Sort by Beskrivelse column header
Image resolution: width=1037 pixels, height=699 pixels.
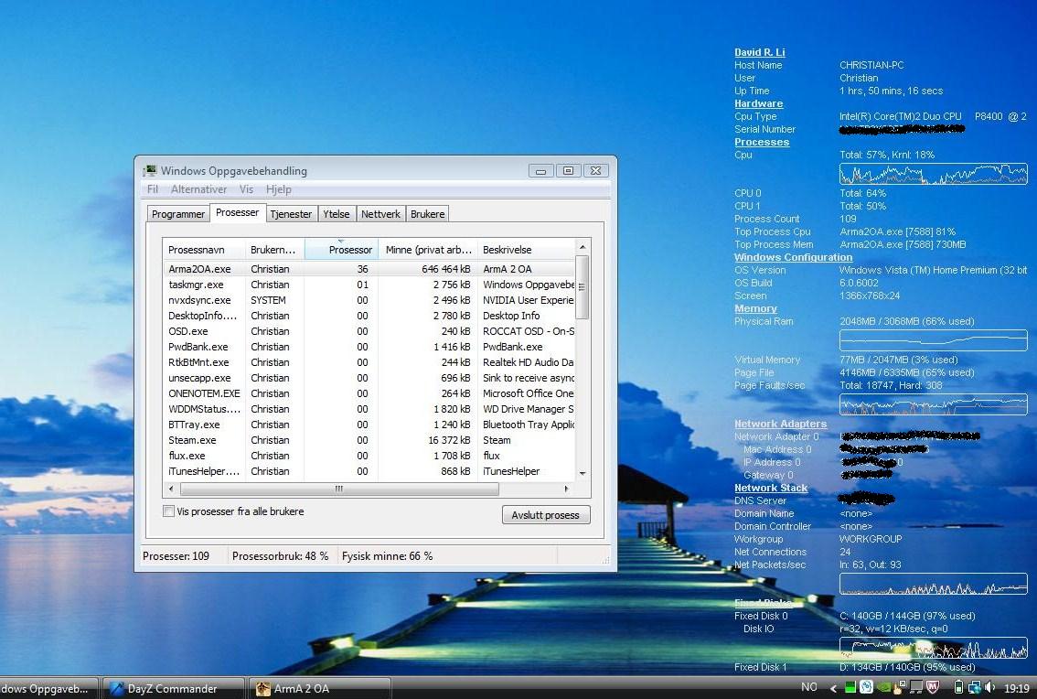(527, 250)
